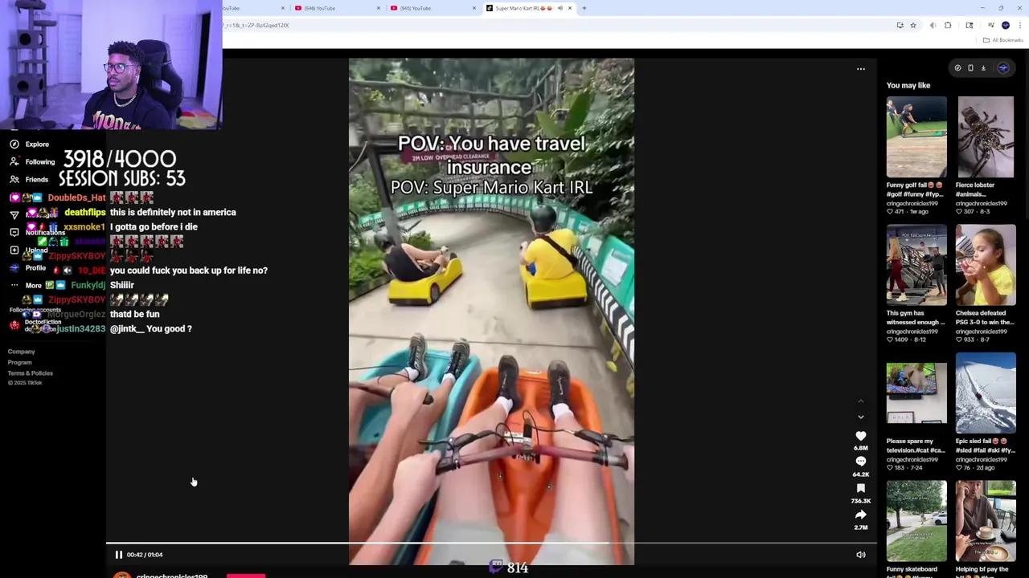Click the browser address bar
The image size is (1029, 578).
pyautogui.click(x=555, y=26)
